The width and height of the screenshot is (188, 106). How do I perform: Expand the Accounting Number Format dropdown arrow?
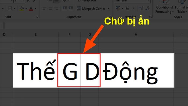[x=122, y=9]
